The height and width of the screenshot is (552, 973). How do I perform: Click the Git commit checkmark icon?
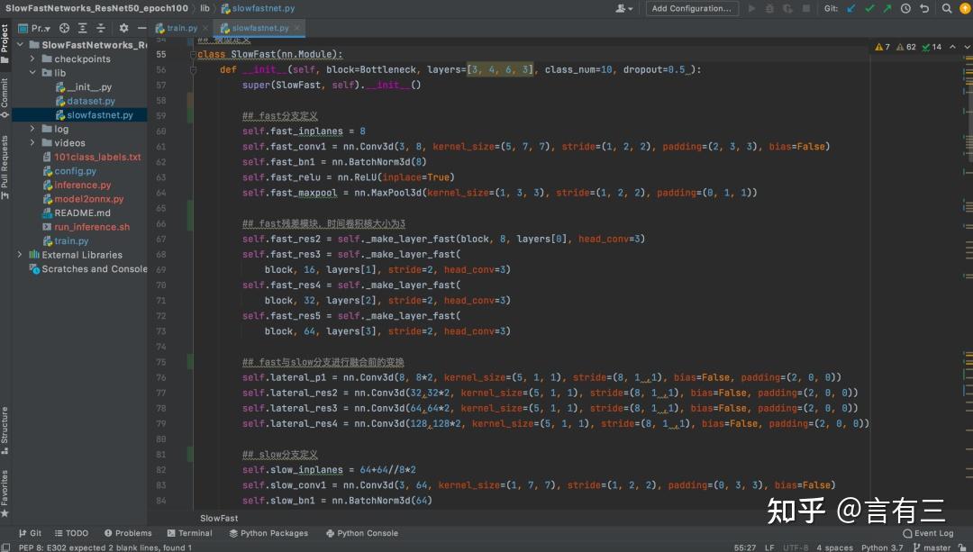point(869,8)
